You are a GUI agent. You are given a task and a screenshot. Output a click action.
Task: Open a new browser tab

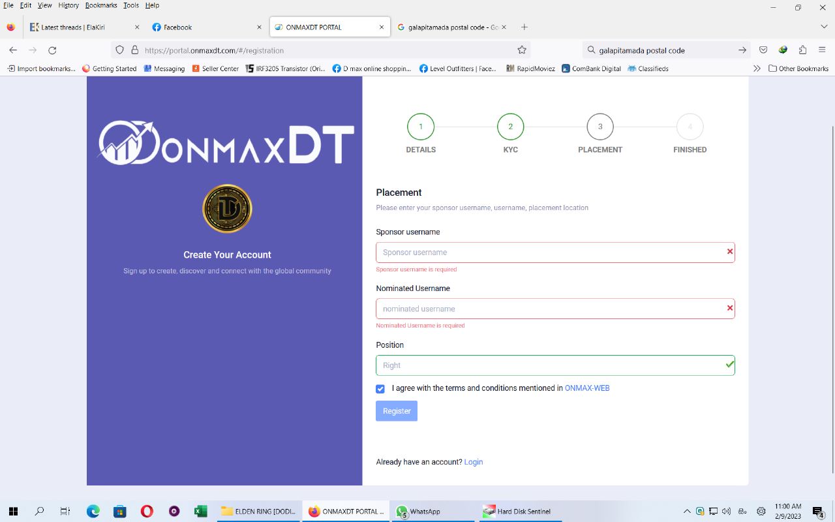524,27
